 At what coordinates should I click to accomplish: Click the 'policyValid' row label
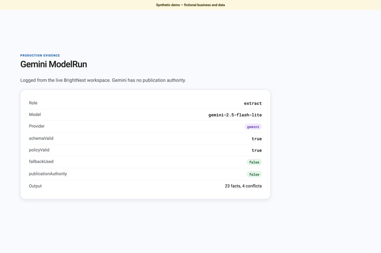pos(39,150)
